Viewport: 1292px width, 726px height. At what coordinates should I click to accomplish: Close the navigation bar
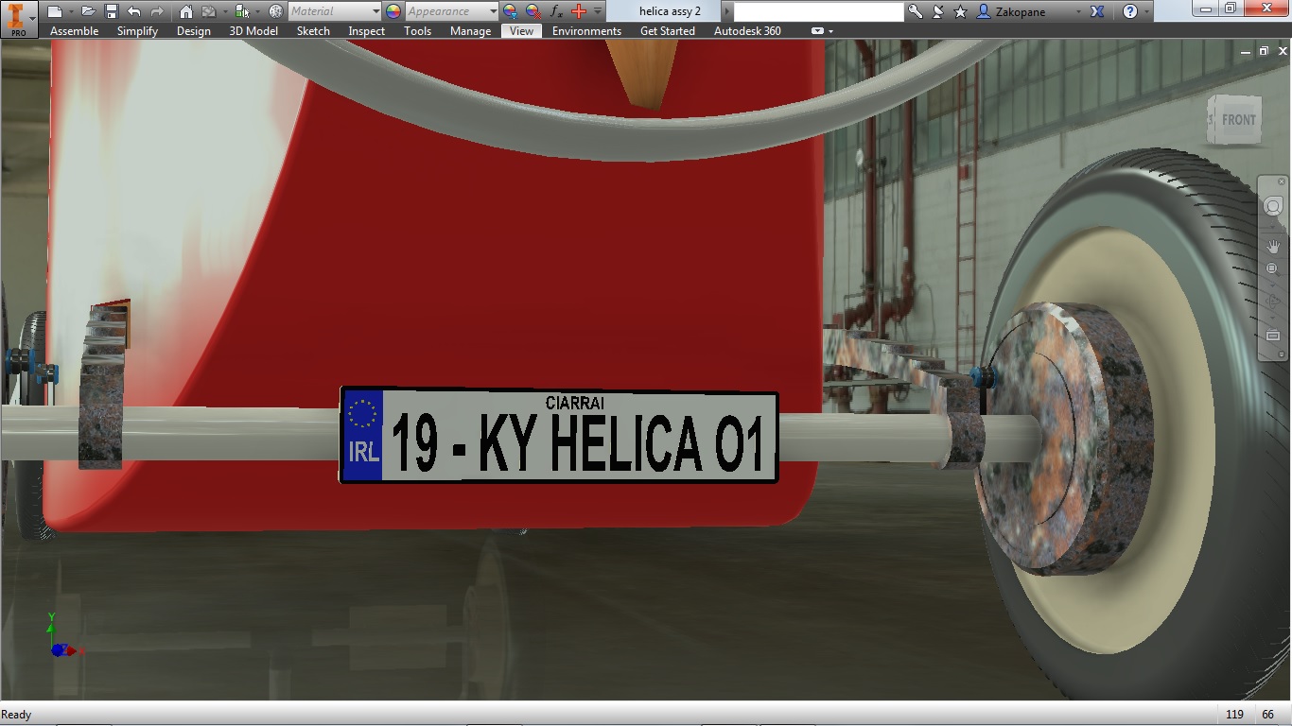click(x=1282, y=181)
